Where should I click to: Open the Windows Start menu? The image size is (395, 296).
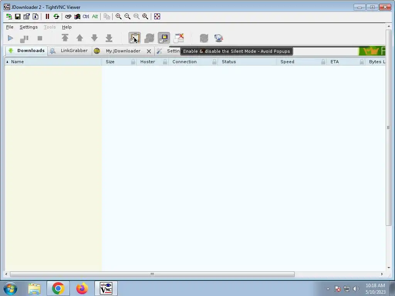pos(10,288)
